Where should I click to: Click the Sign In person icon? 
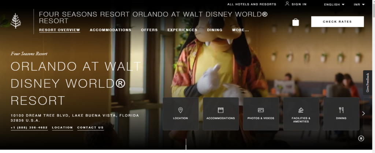287,4
